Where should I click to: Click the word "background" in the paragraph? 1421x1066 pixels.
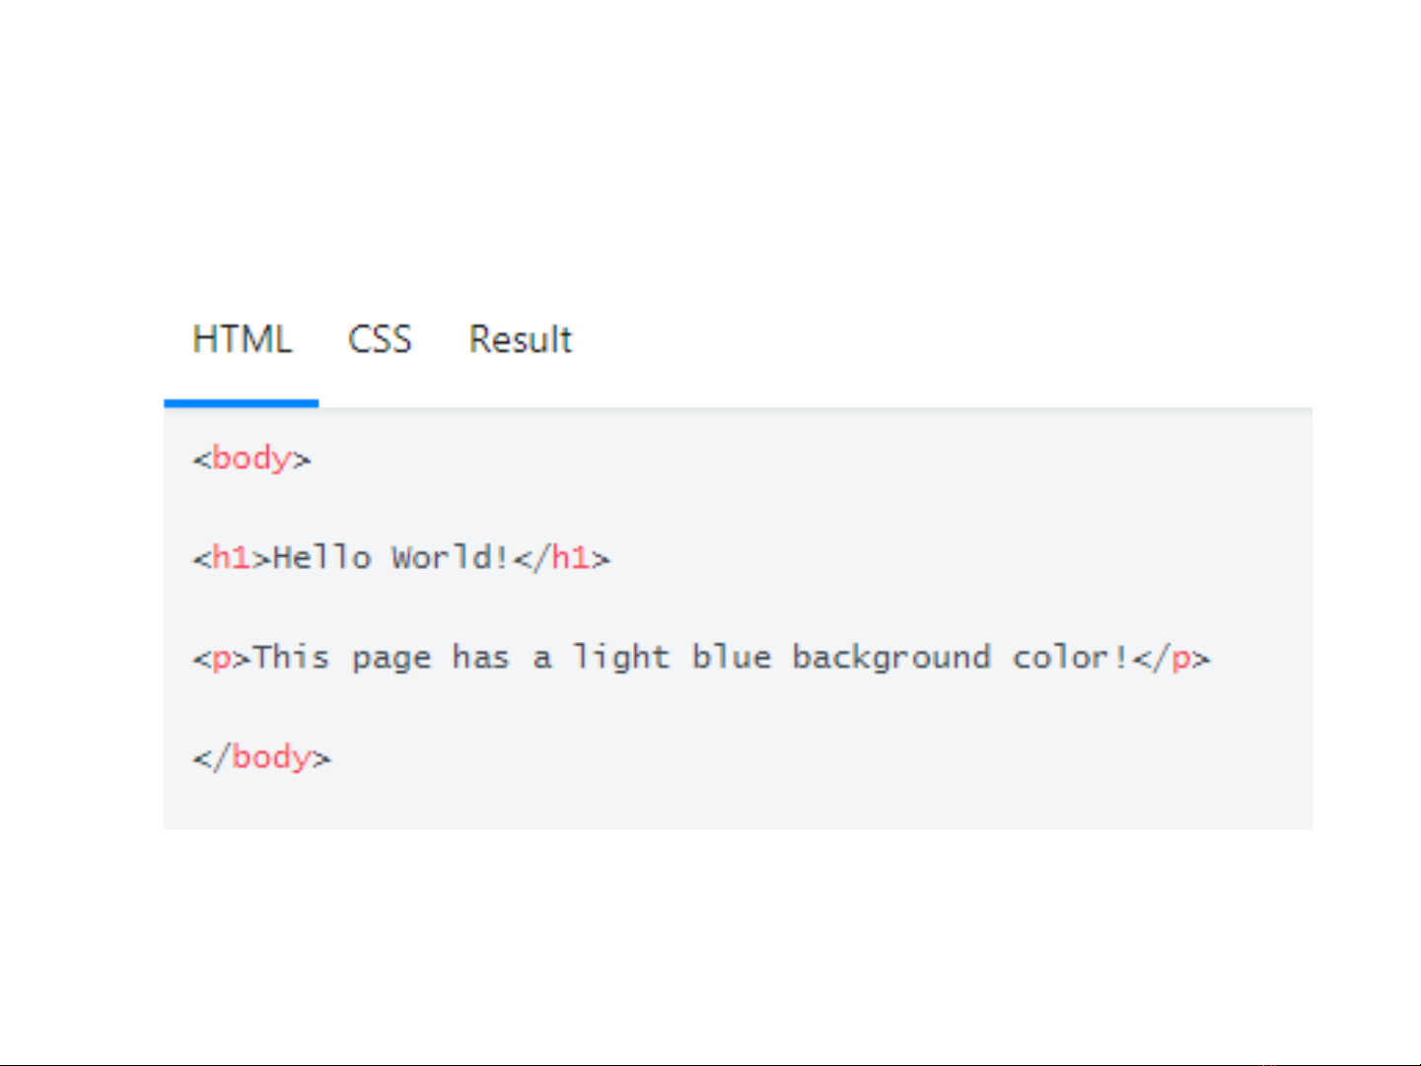891,658
